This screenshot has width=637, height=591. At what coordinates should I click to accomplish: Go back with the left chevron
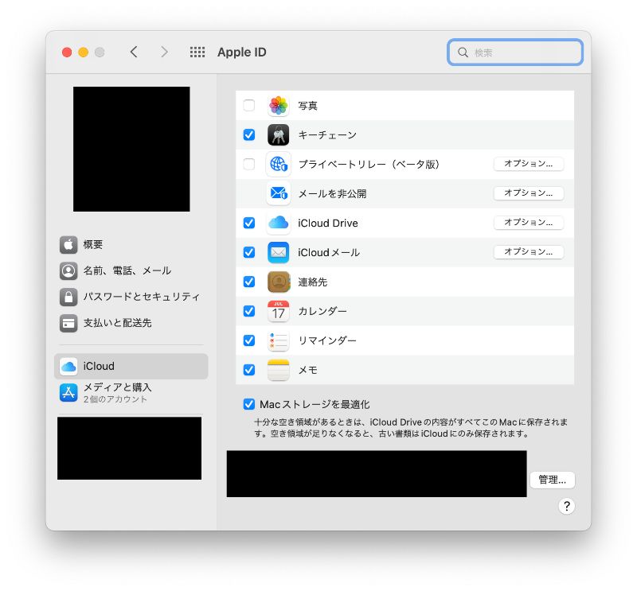134,52
